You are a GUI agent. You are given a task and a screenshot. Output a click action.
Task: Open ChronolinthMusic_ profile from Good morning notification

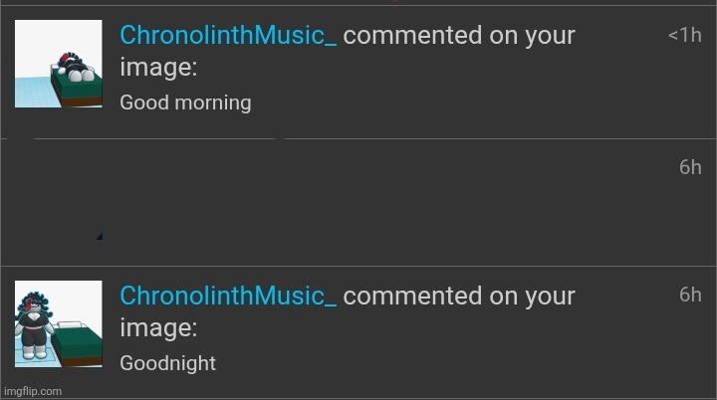click(228, 36)
